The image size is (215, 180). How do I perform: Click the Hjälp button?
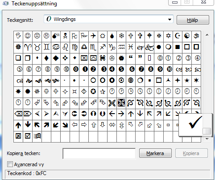(193, 20)
